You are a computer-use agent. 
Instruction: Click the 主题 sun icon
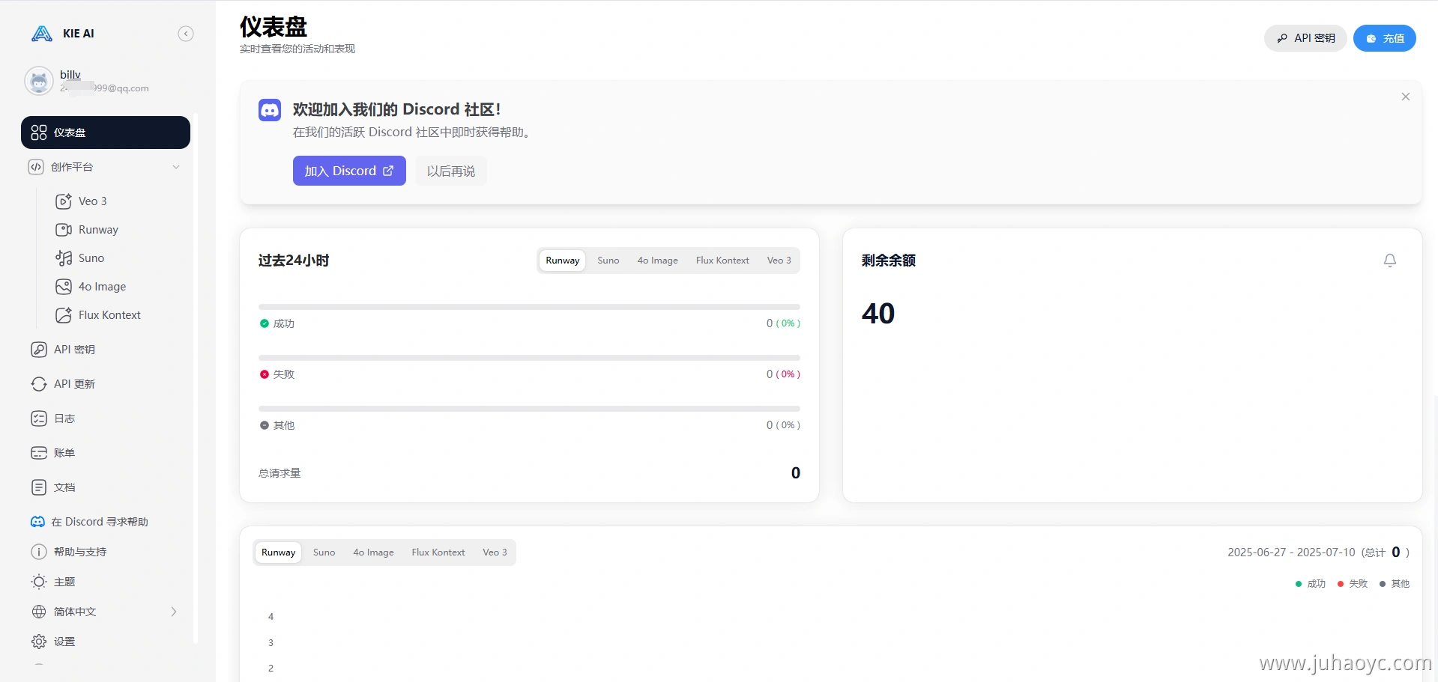coord(39,582)
